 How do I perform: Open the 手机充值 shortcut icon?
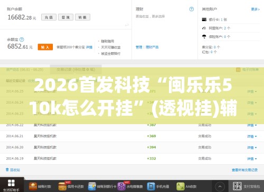[151, 186]
